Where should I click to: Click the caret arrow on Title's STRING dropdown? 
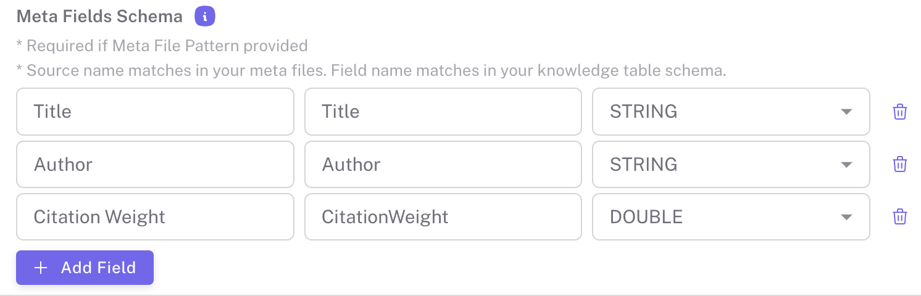click(846, 112)
